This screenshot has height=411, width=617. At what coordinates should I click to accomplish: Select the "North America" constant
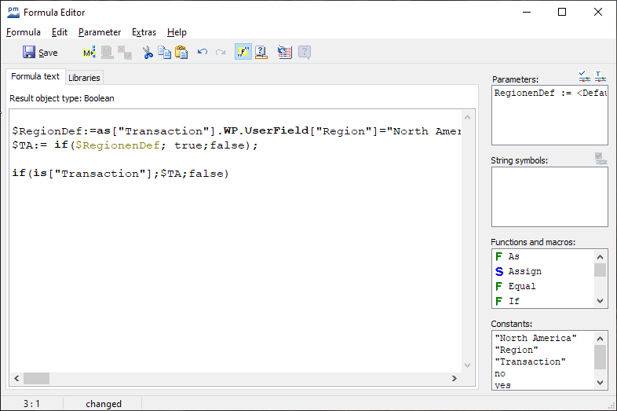(535, 338)
